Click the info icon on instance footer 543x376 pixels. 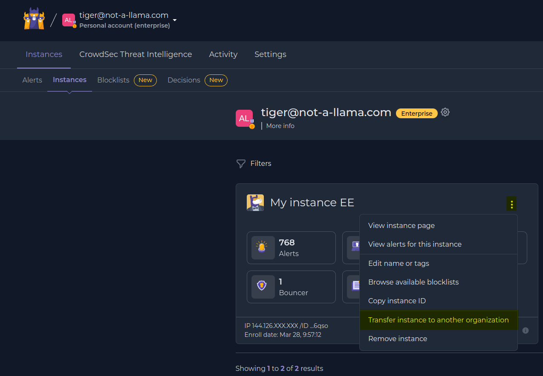click(526, 330)
